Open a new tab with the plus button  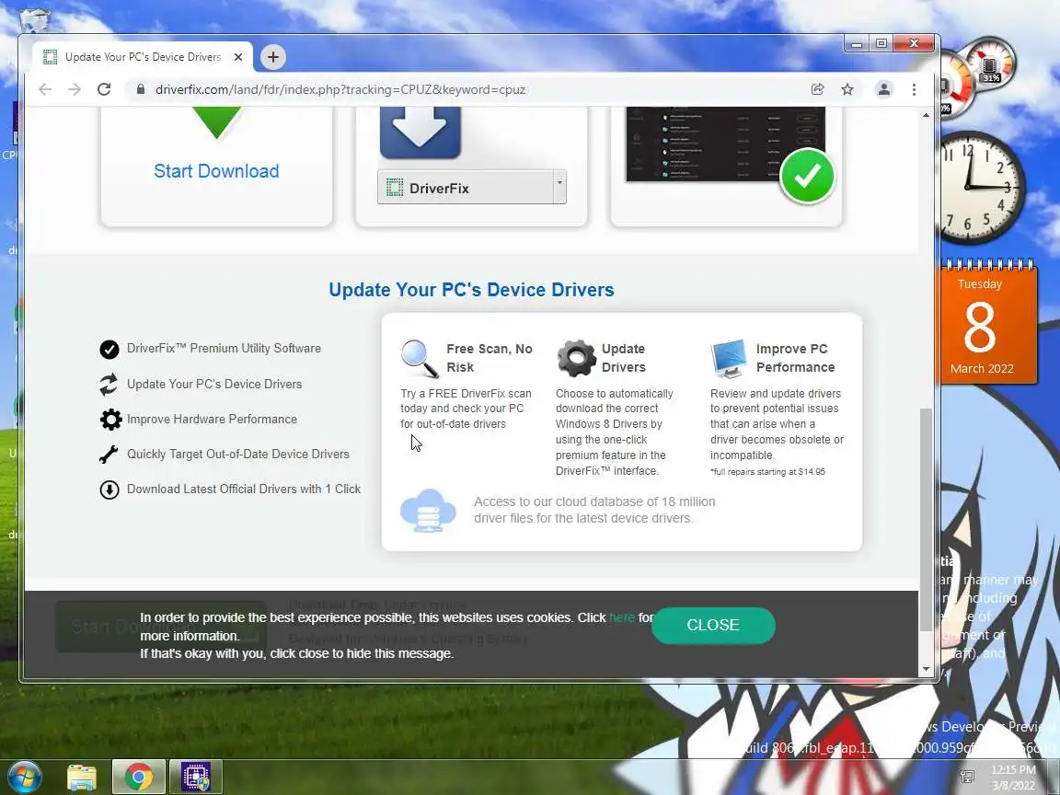point(273,57)
